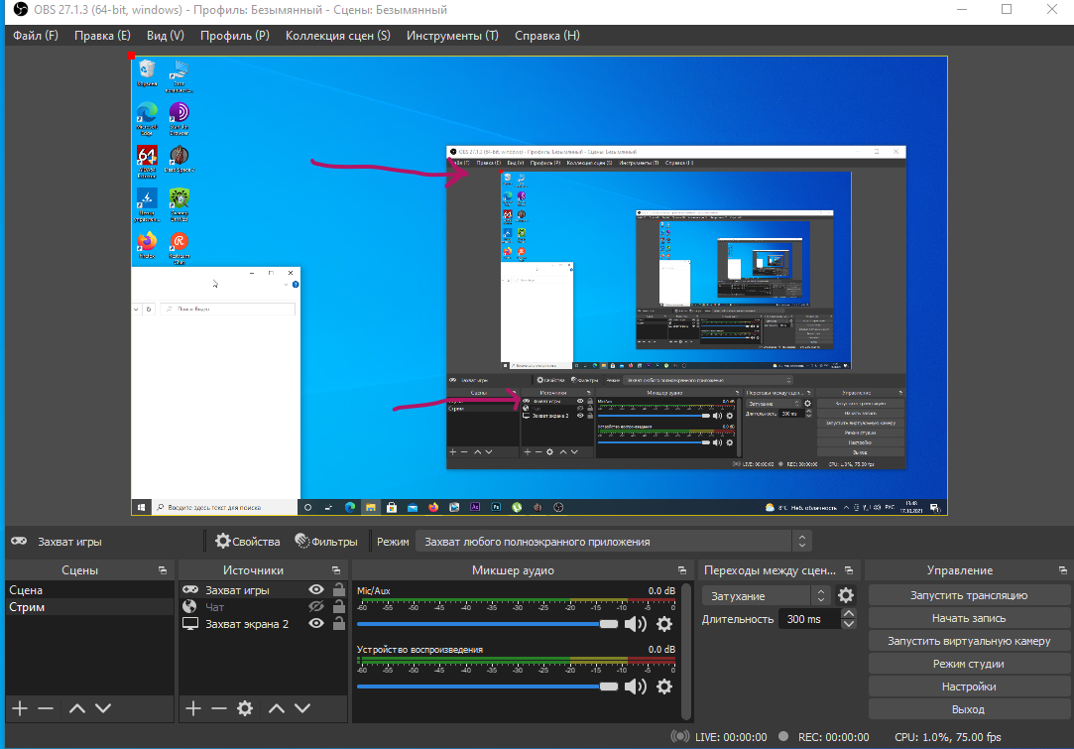Hide the Захват экрана 2 source
The height and width of the screenshot is (749, 1074).
pos(315,624)
